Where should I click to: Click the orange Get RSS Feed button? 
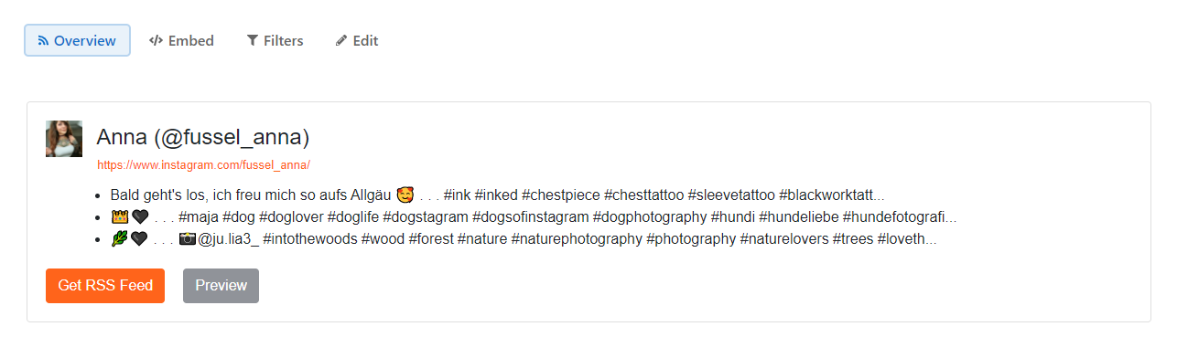[x=105, y=286]
